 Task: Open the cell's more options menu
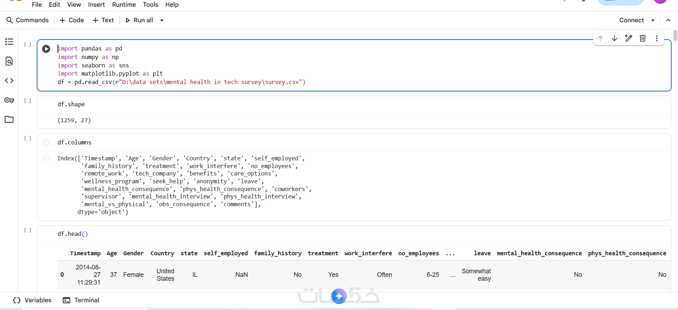657,38
